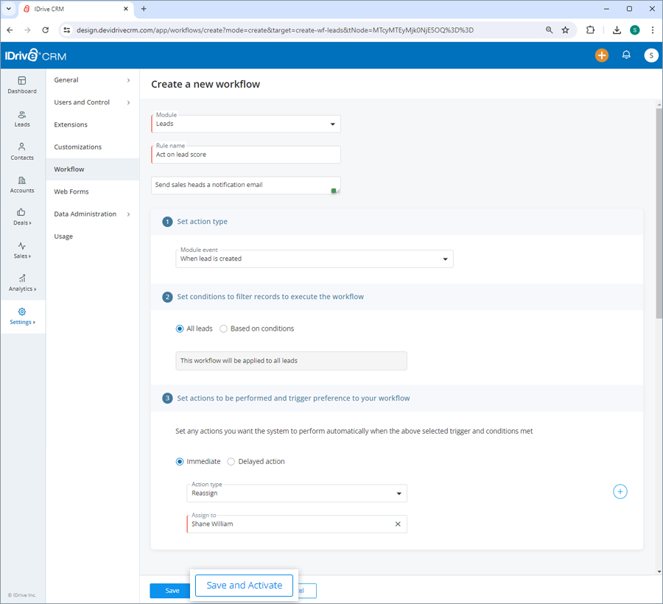
Task: Click inside the Rule name field
Action: [246, 155]
